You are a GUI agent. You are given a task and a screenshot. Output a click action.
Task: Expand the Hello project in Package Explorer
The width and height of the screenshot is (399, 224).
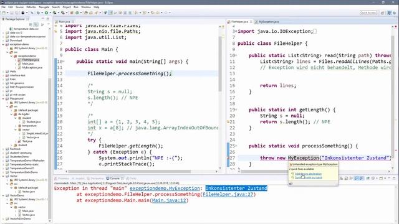click(x=3, y=72)
